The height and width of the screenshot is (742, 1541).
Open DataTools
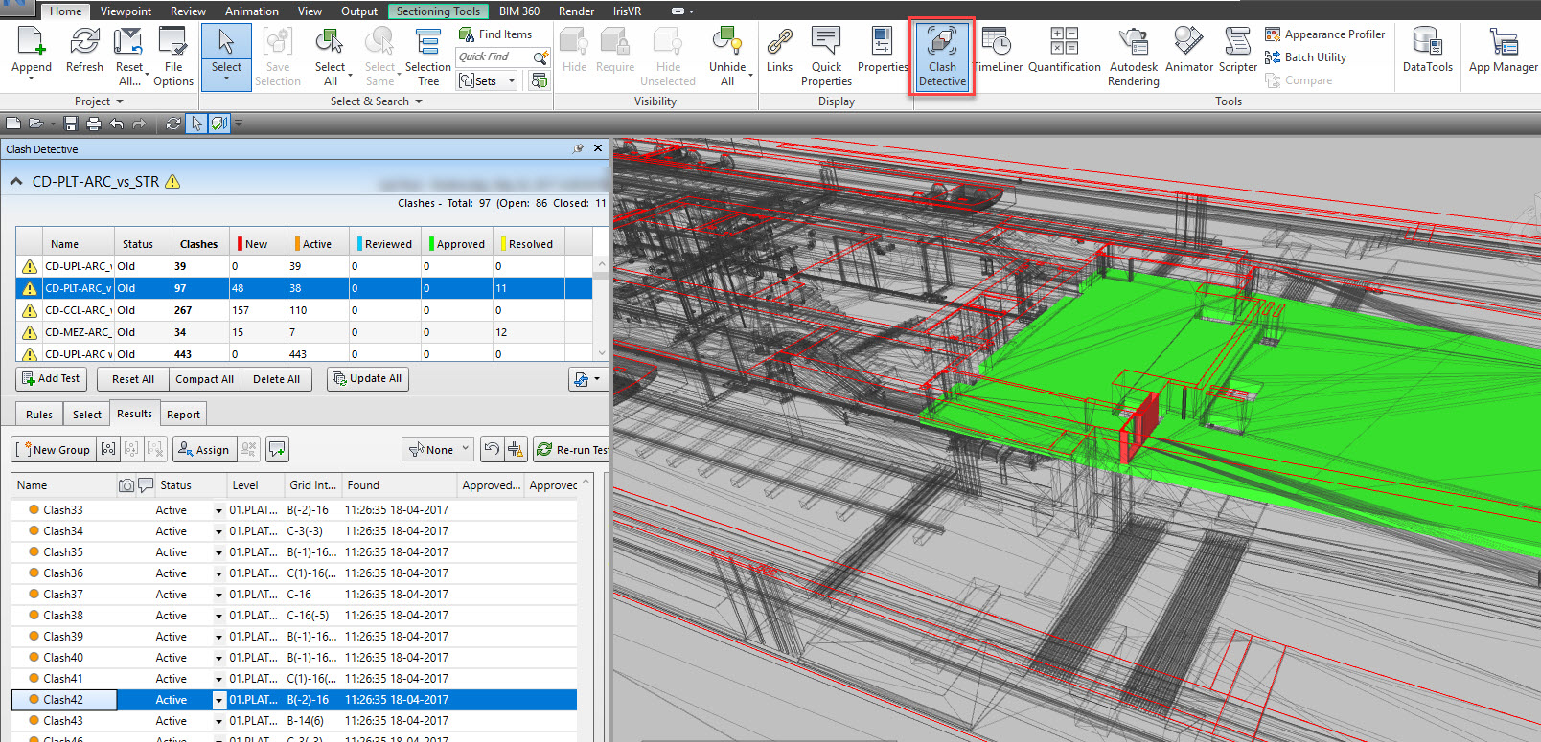[x=1427, y=50]
